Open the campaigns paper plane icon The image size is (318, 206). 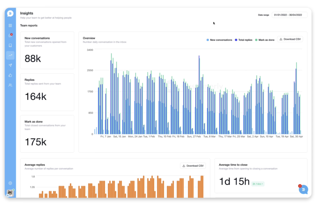coord(10,65)
